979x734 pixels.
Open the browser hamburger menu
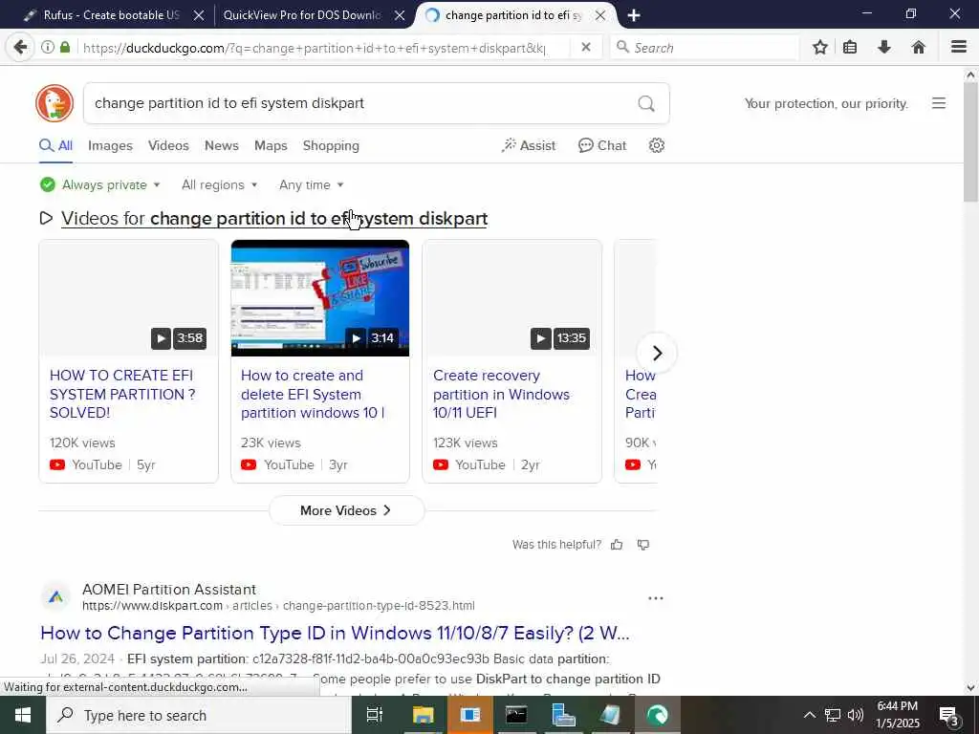[959, 48]
